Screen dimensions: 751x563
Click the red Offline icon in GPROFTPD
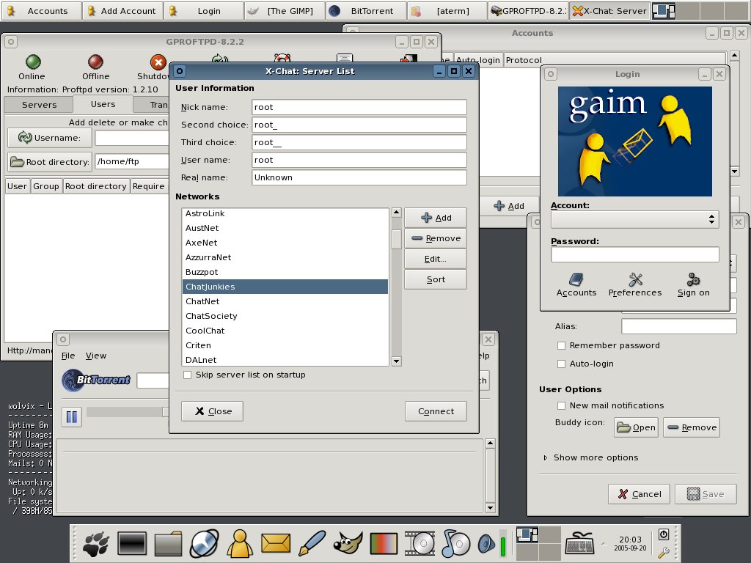click(95, 62)
